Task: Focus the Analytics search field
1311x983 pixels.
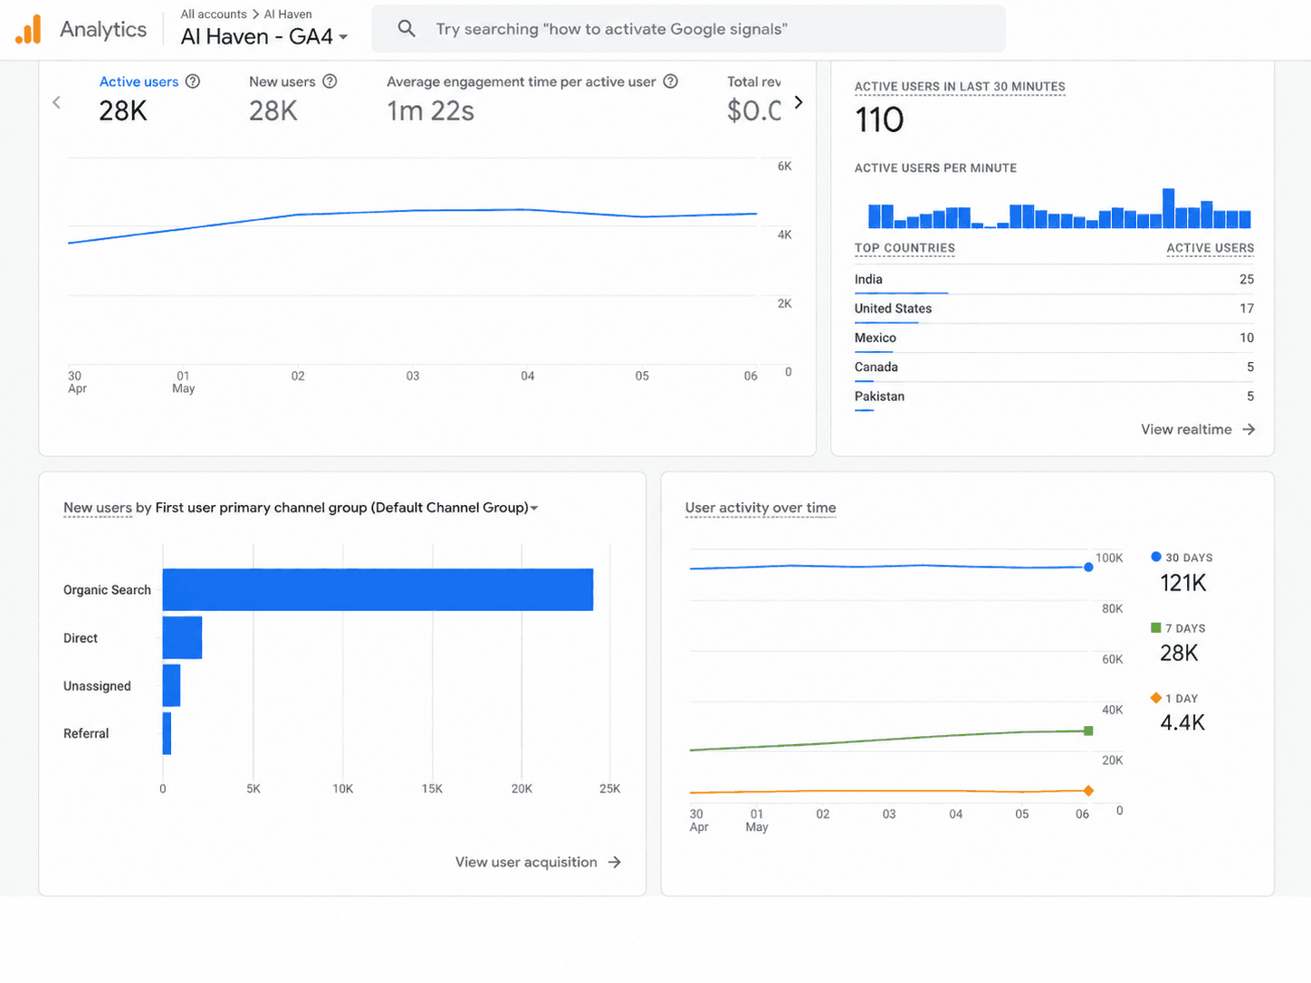Action: pos(688,29)
